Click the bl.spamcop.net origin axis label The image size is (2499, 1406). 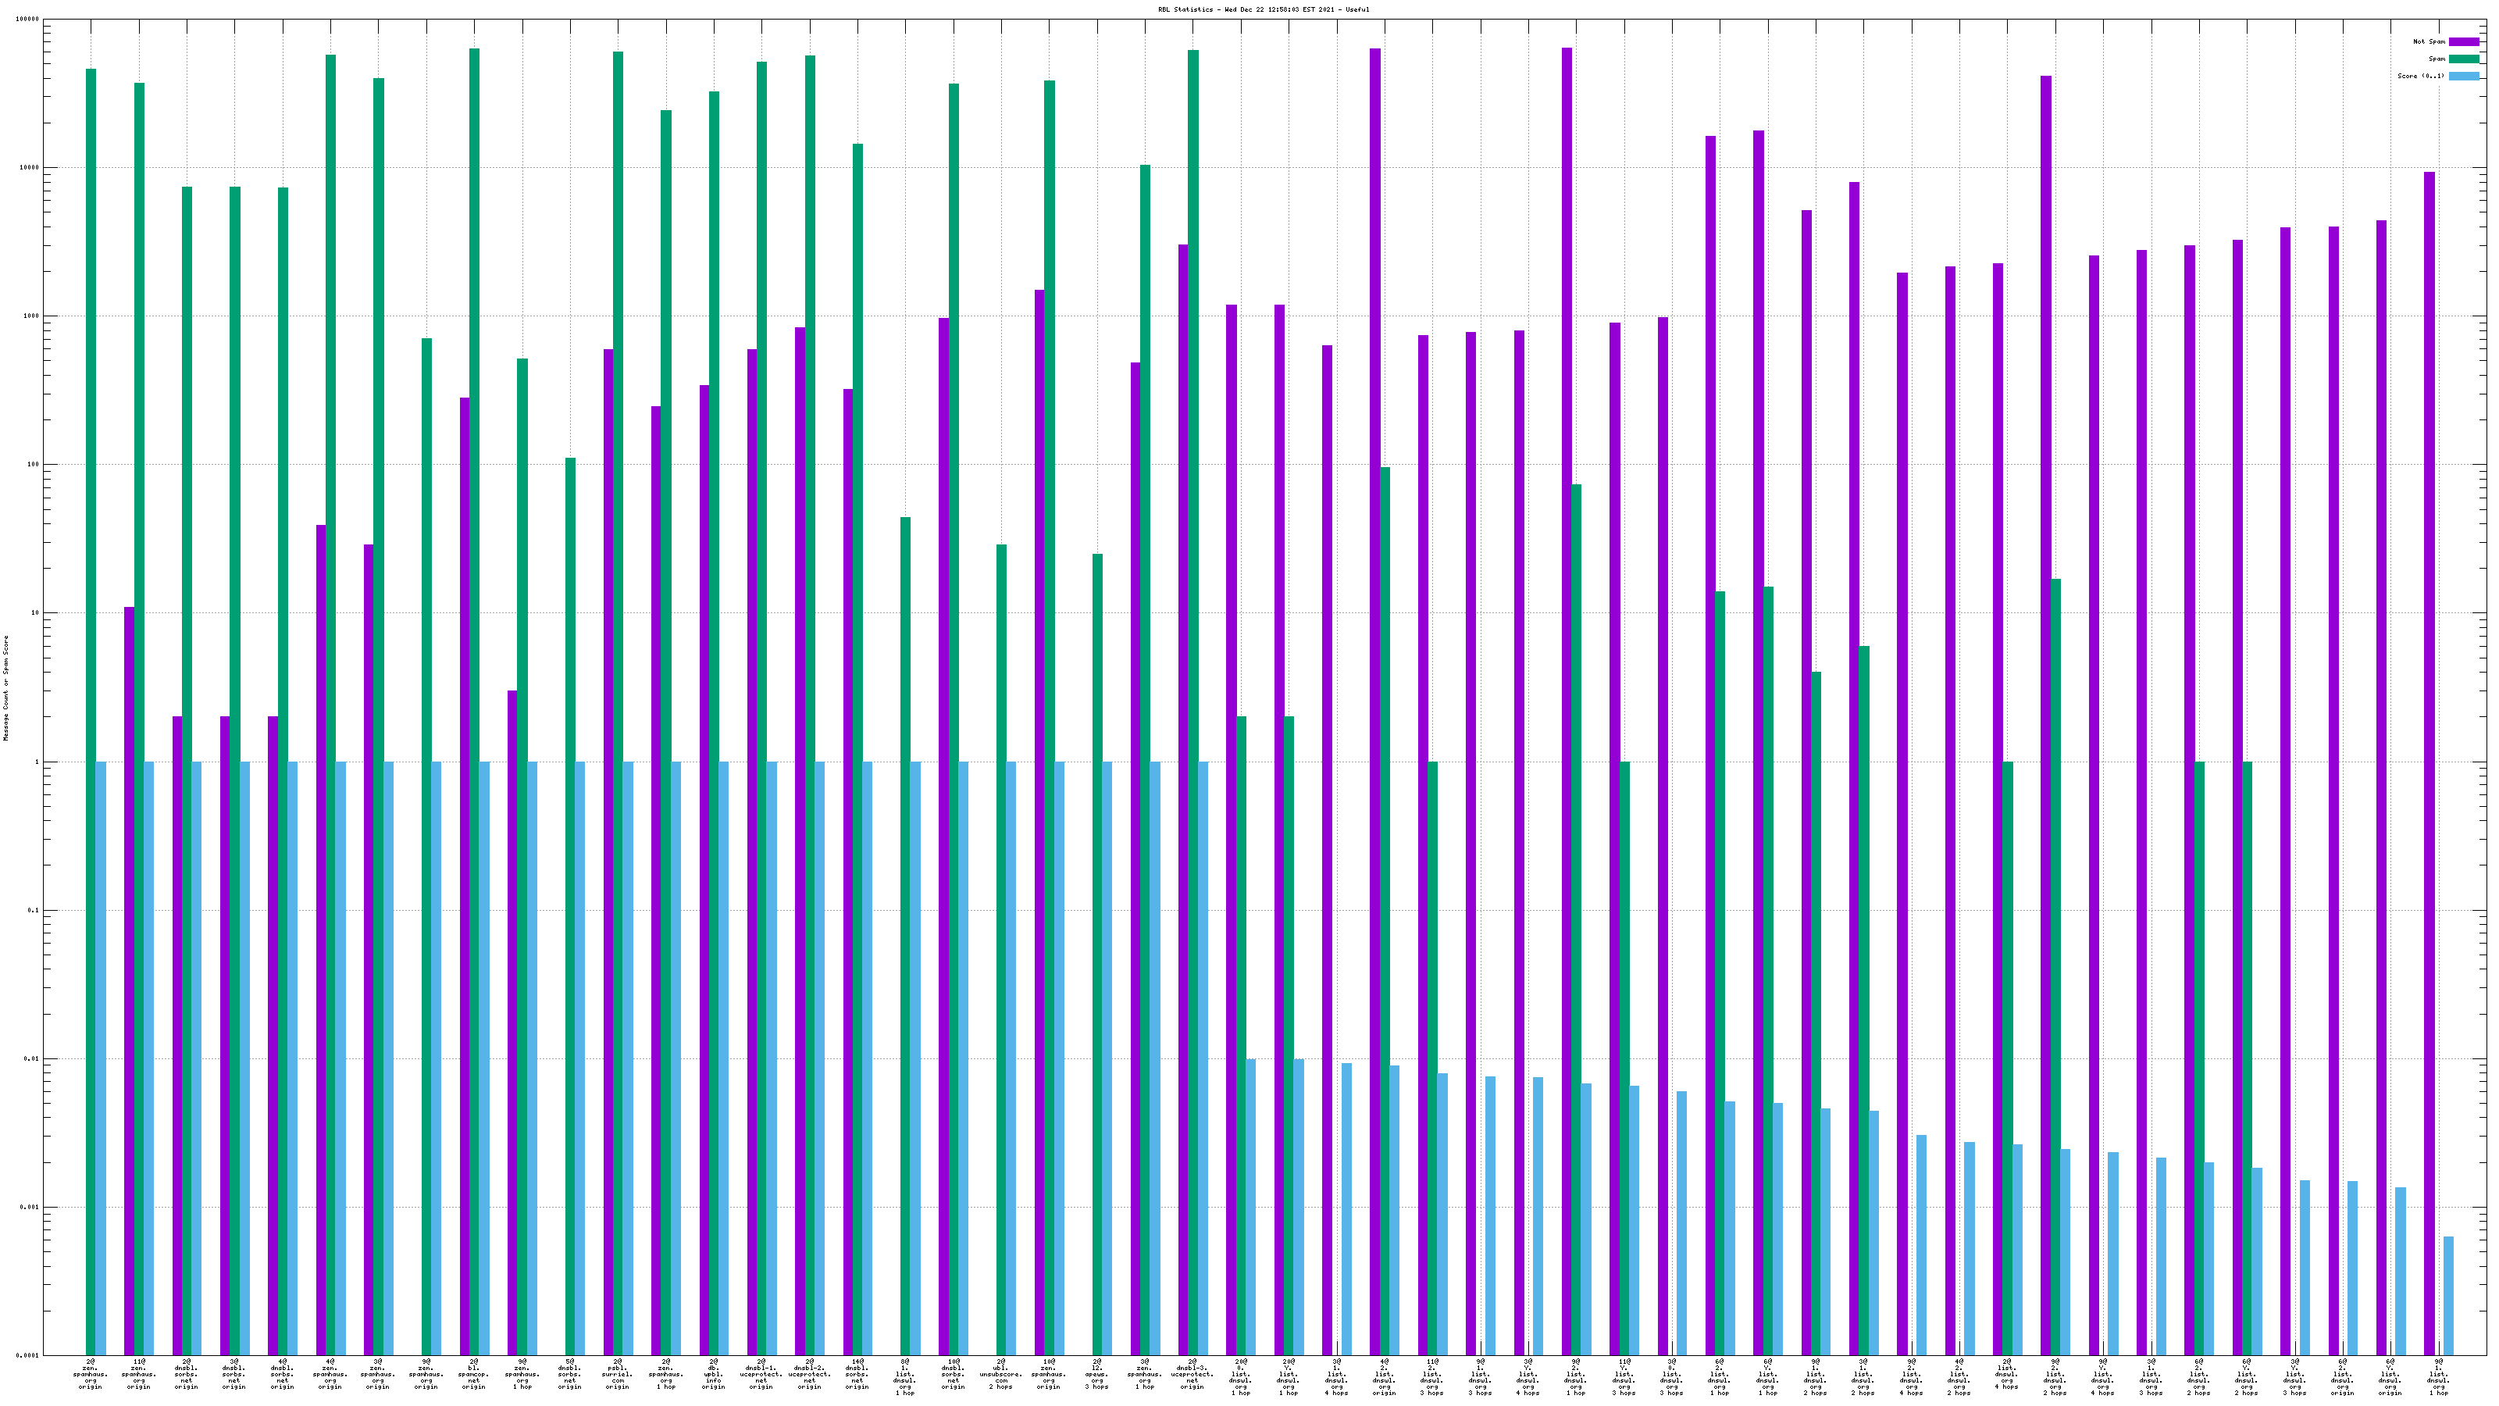pyautogui.click(x=473, y=1374)
